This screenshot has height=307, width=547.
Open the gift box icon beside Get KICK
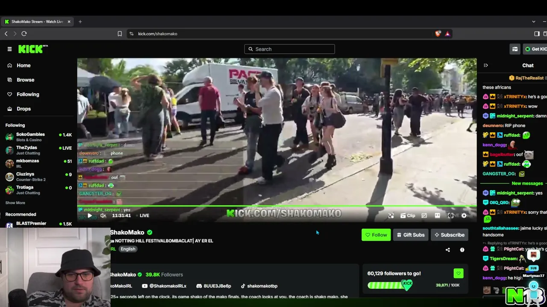coord(515,49)
